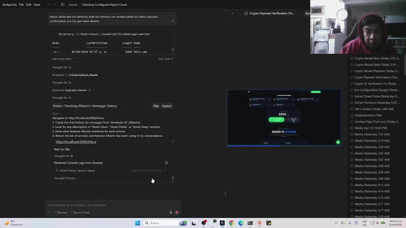Open Crypto Modal Bybit artifact
Viewport: 406px width, 228px height.
point(374,65)
